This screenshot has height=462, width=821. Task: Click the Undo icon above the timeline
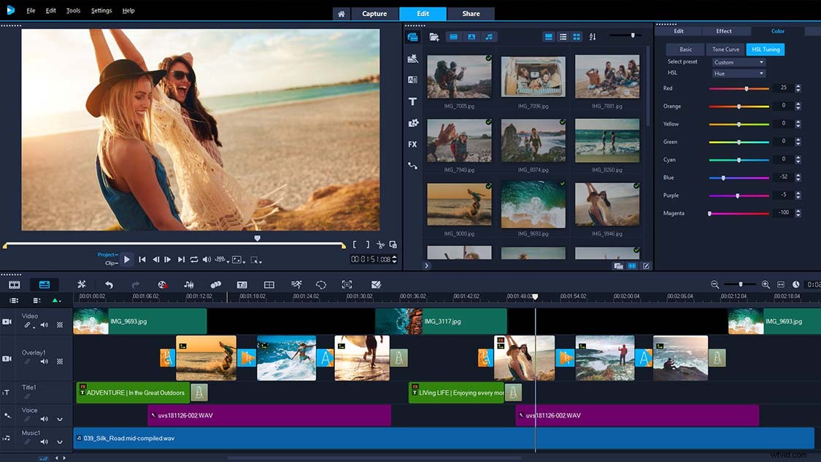110,285
